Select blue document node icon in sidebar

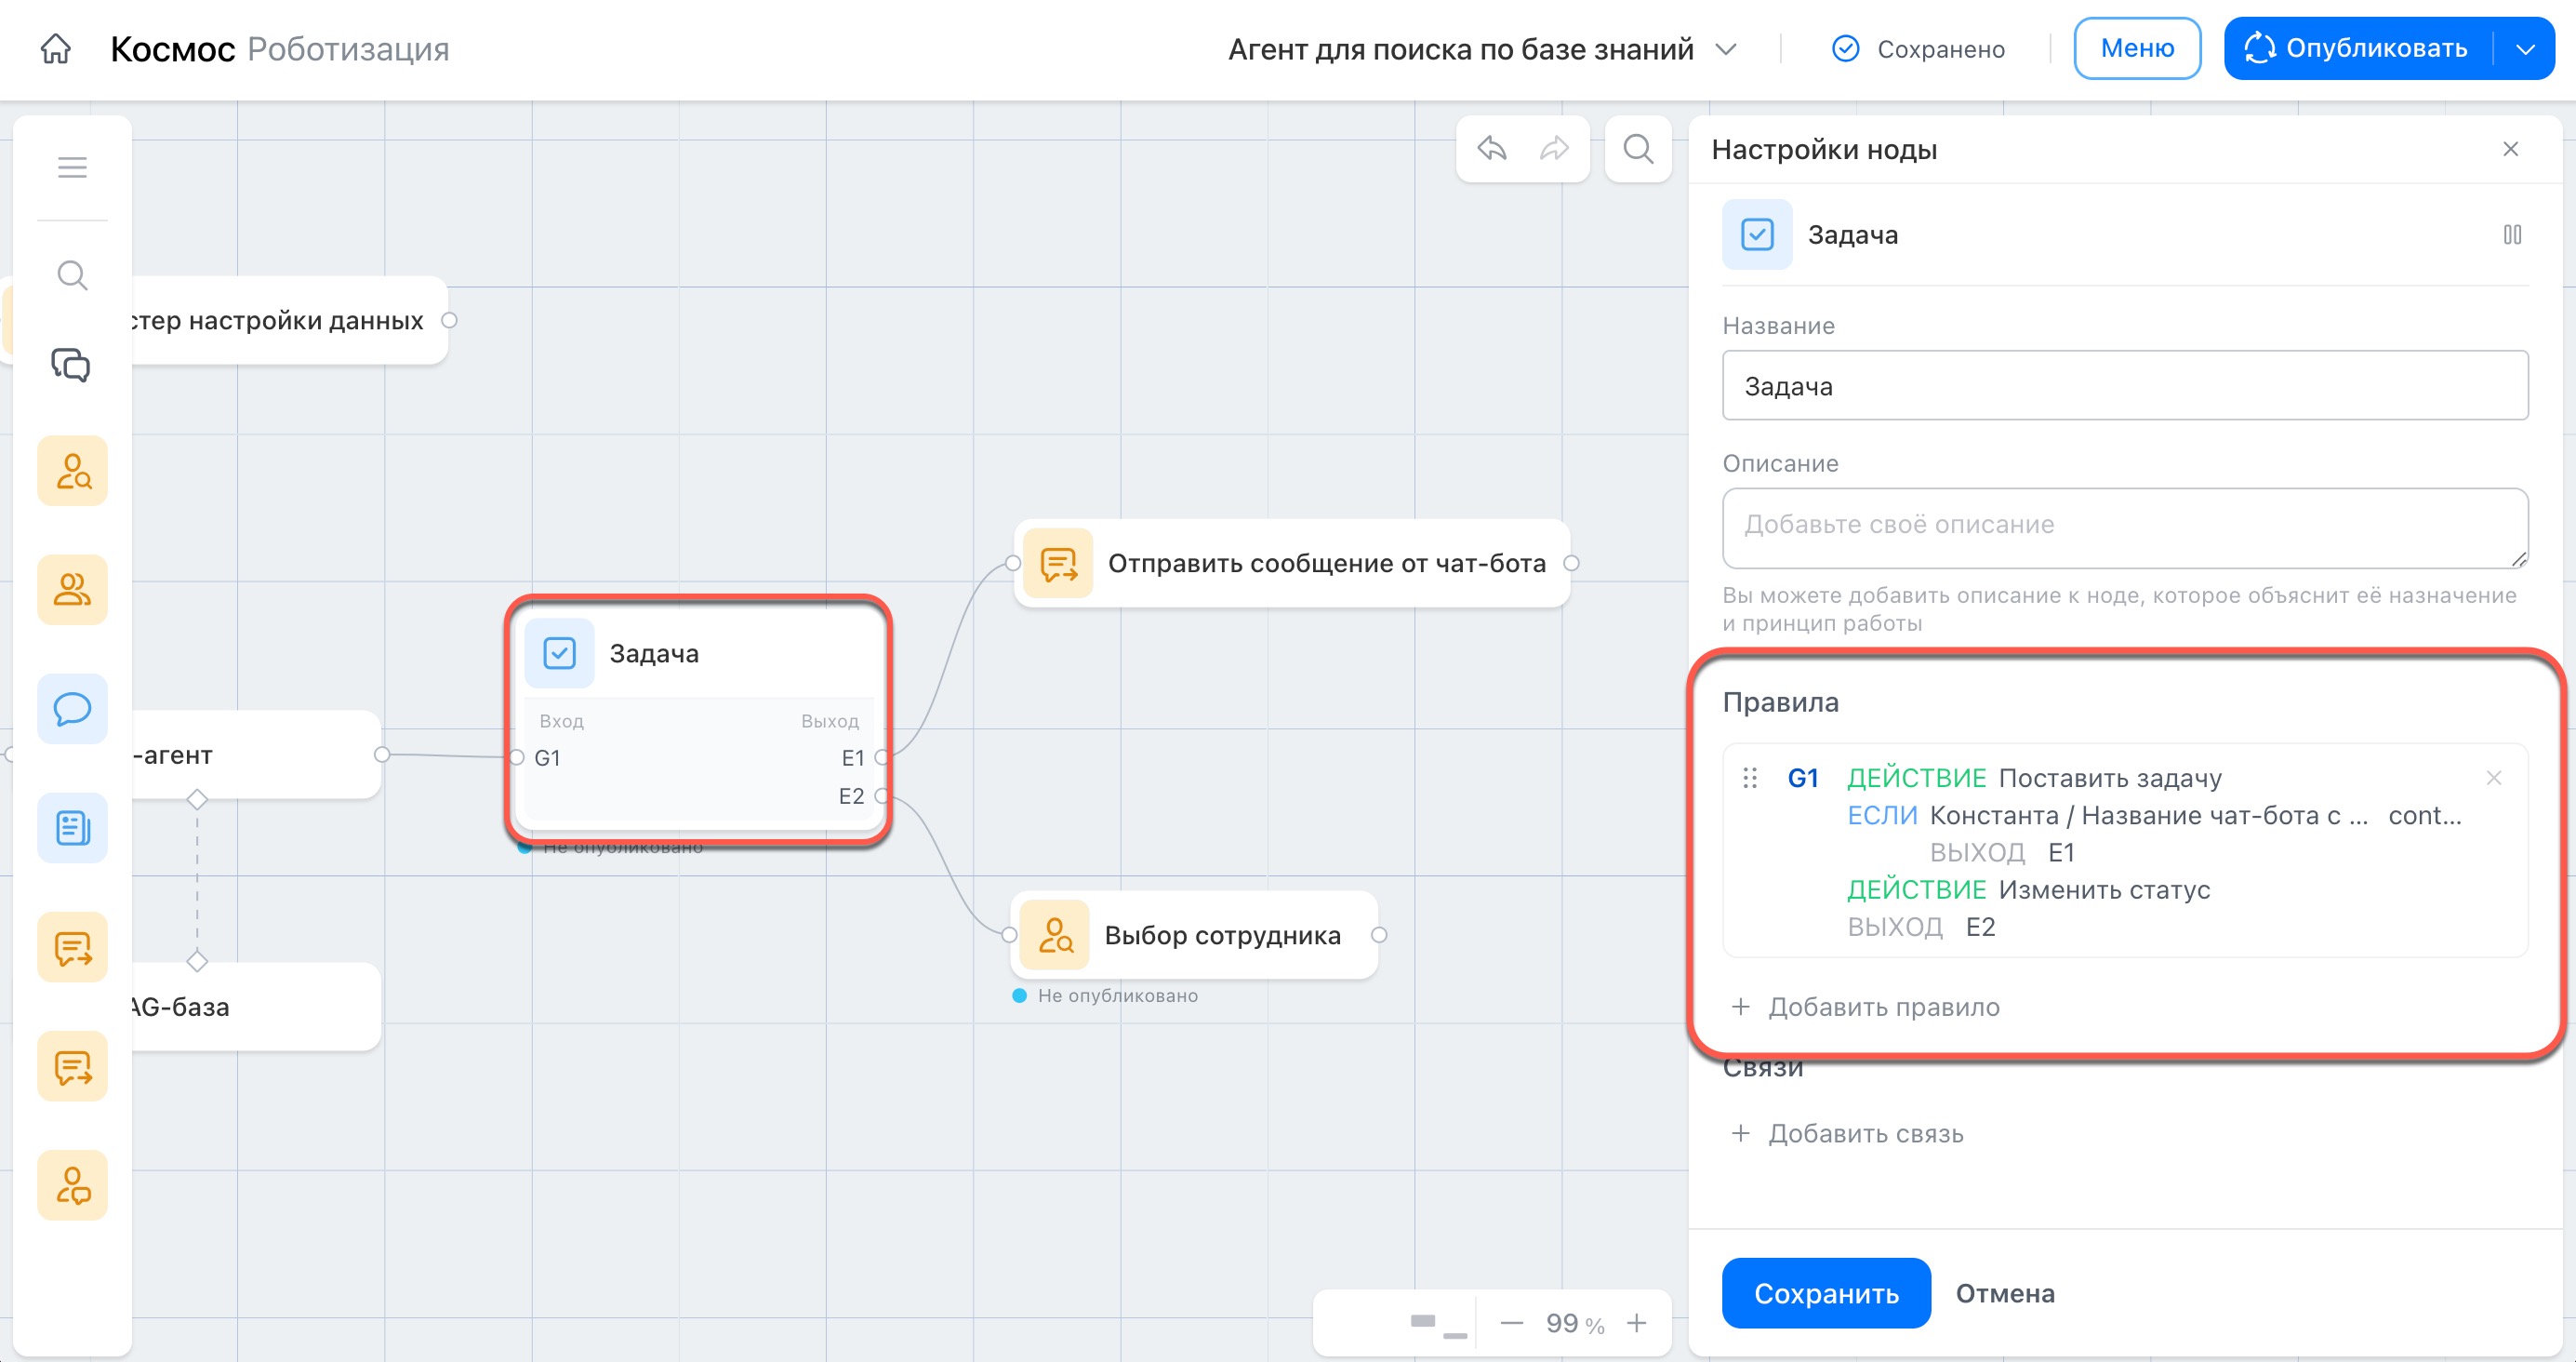(72, 828)
